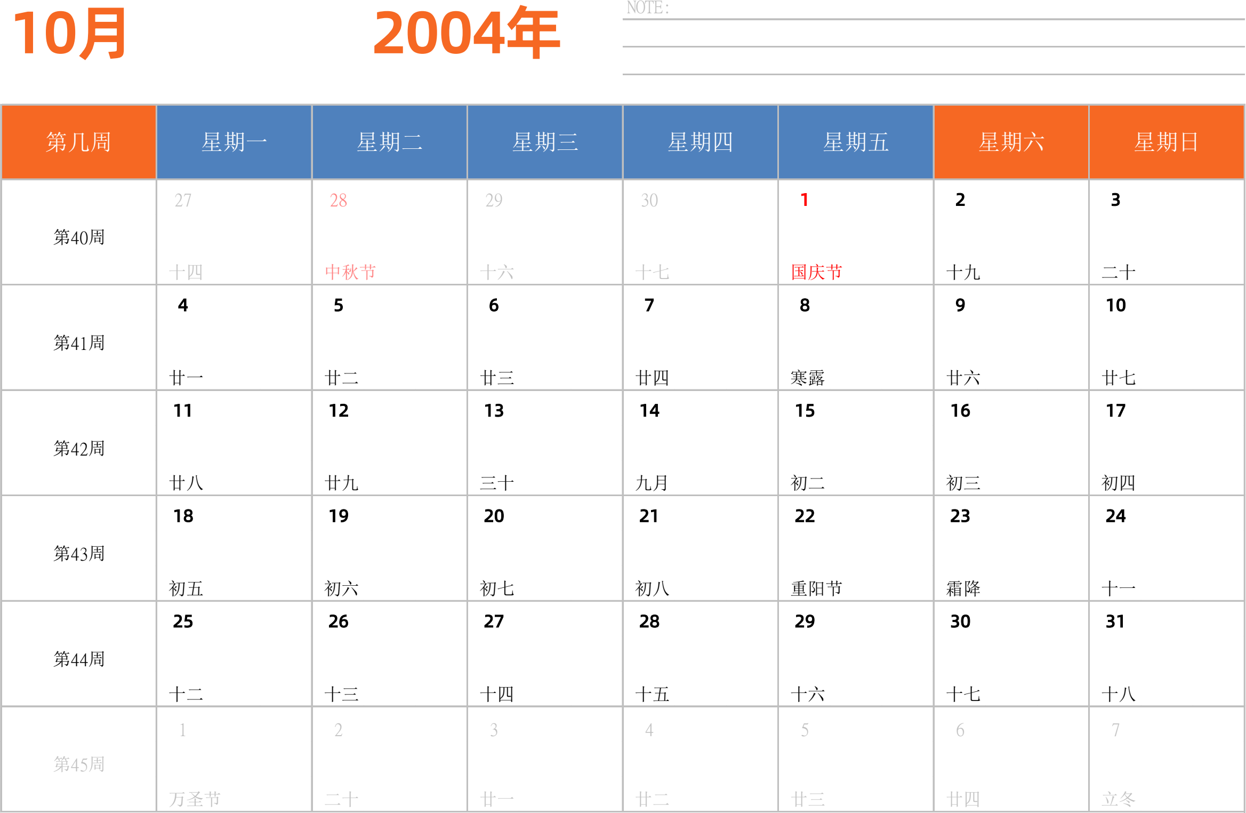The image size is (1246, 813).
Task: Click the 中秋节 holiday label
Action: pyautogui.click(x=350, y=272)
